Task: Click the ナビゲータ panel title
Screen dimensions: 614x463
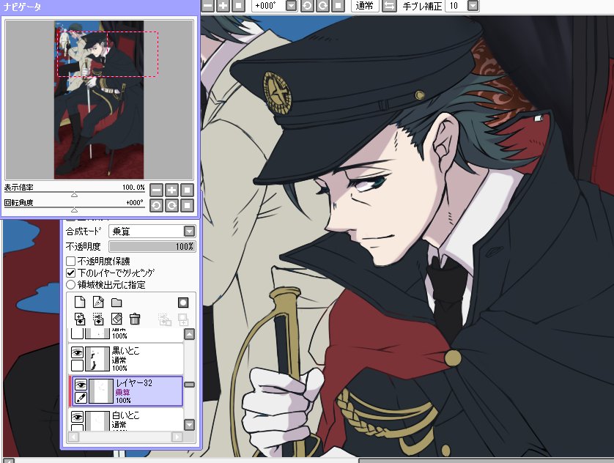Action: [22, 7]
